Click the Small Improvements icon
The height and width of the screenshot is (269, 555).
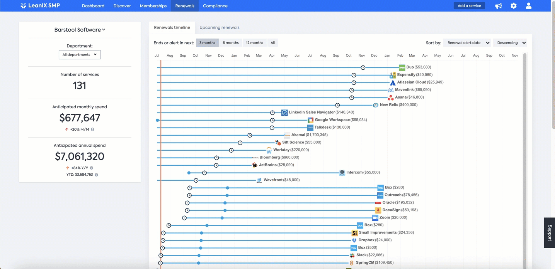coord(354,233)
